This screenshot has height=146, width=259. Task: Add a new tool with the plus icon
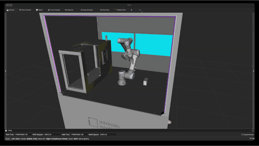tap(132, 10)
